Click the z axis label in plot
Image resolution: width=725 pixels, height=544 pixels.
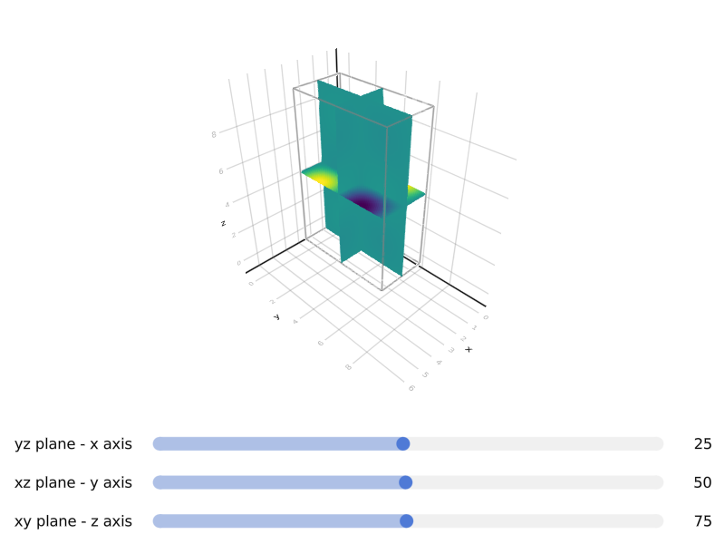[x=223, y=223]
